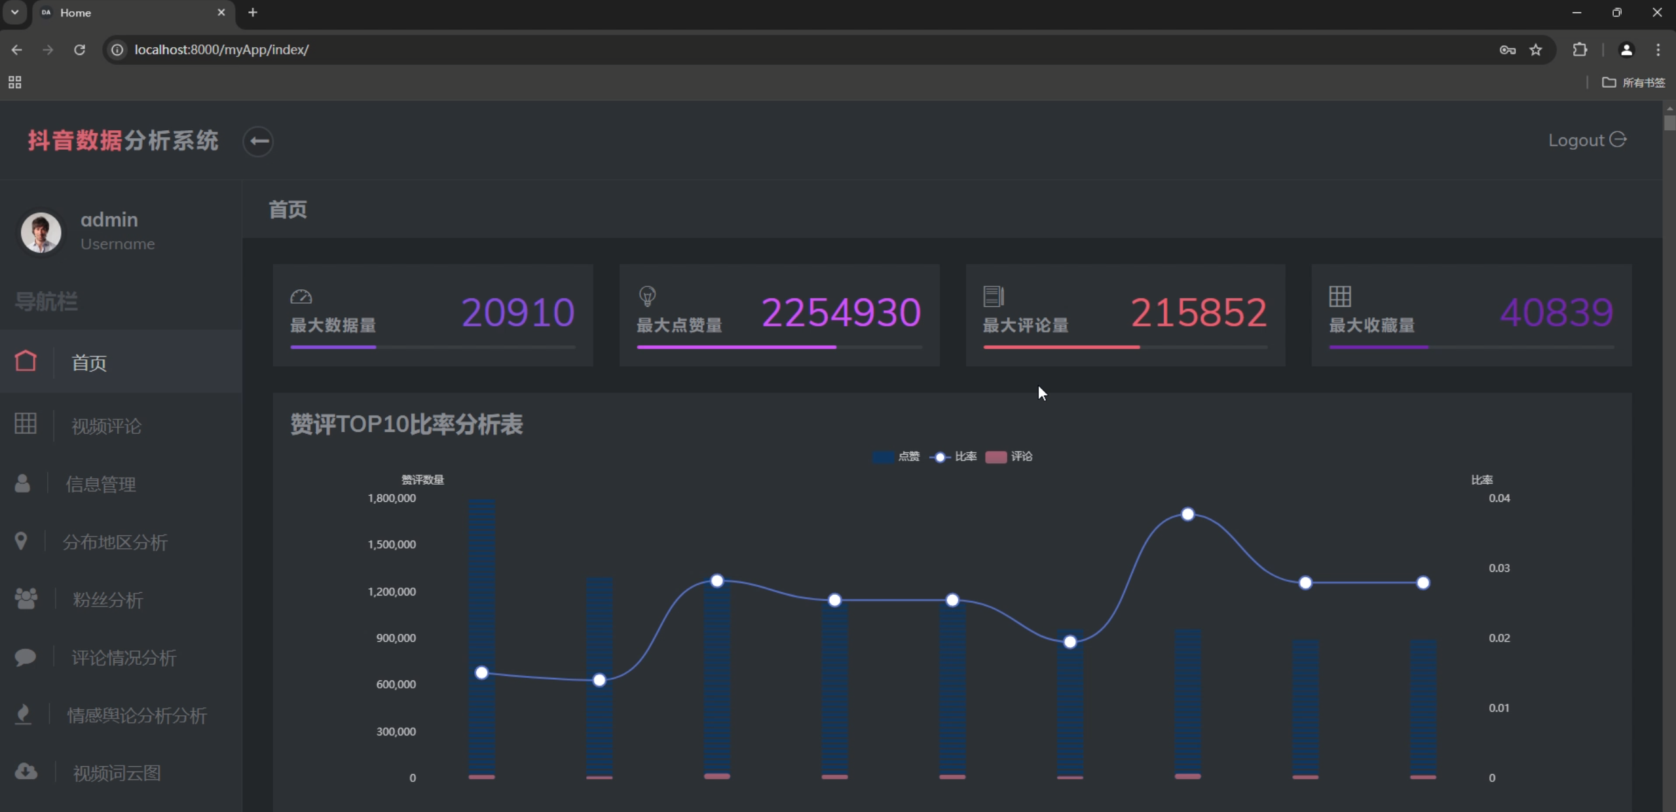Bookmark this page with star icon

1536,50
